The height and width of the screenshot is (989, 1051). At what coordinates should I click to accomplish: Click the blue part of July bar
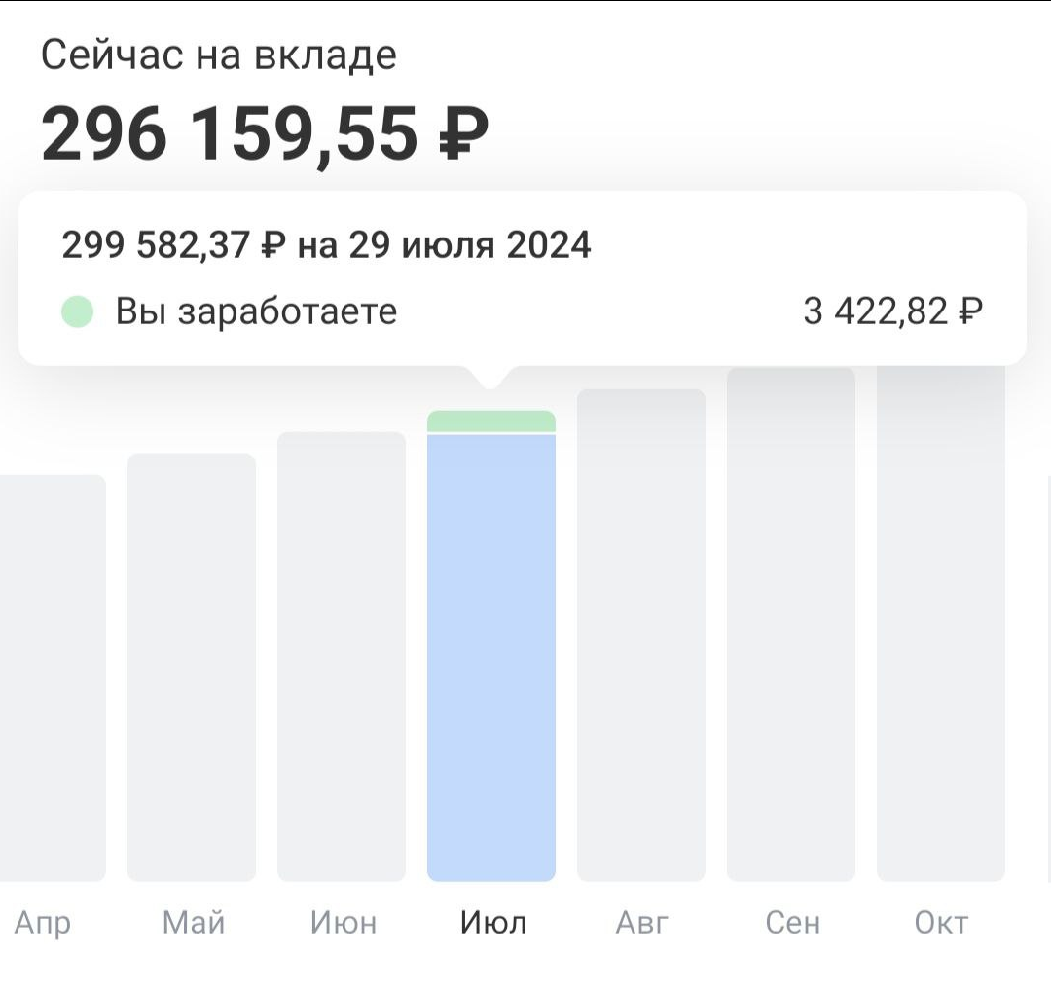tap(491, 657)
